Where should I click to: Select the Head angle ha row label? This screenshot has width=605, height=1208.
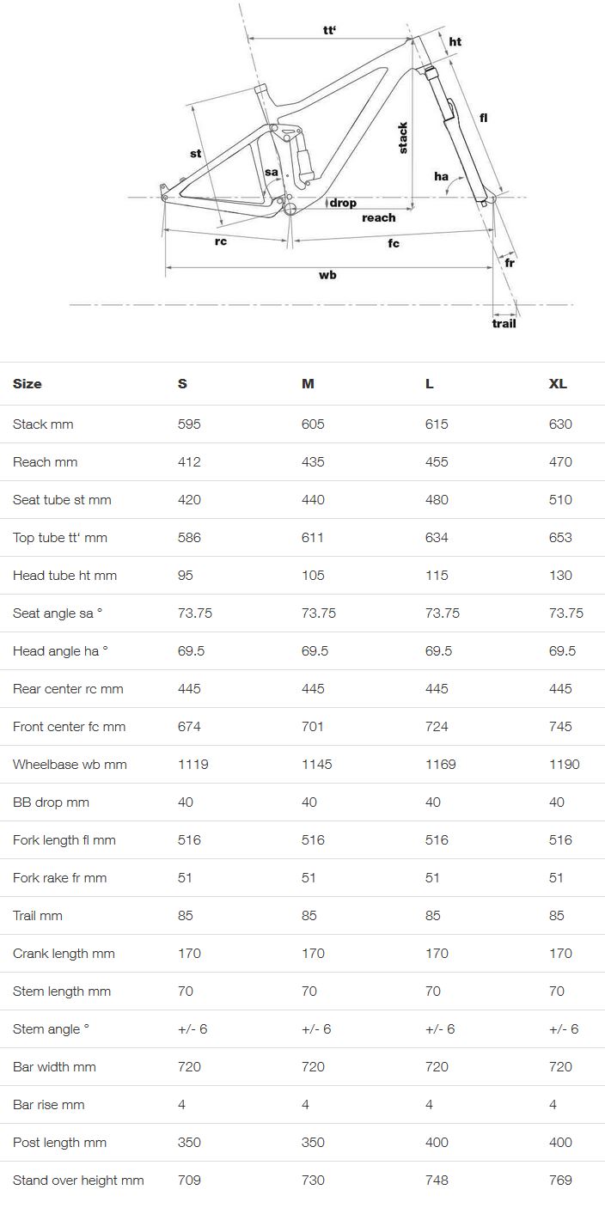(x=60, y=651)
